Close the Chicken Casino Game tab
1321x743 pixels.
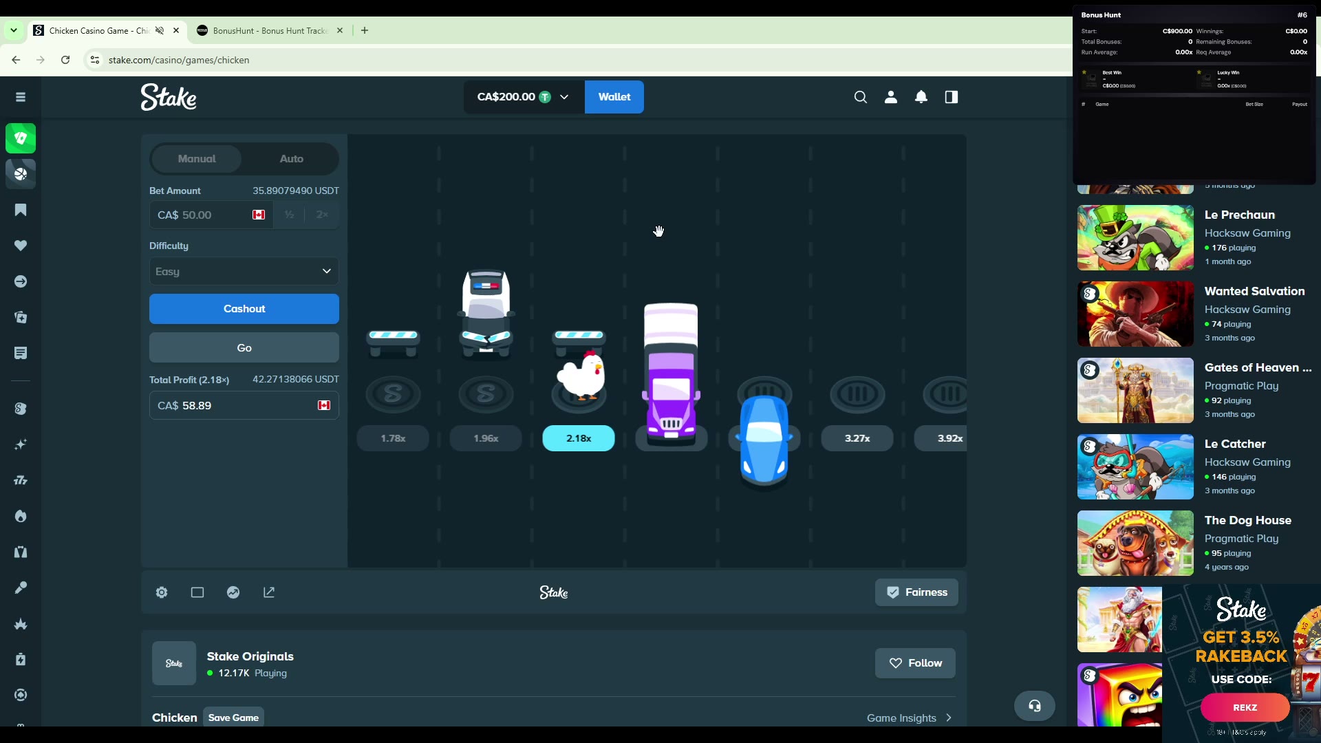click(x=176, y=30)
